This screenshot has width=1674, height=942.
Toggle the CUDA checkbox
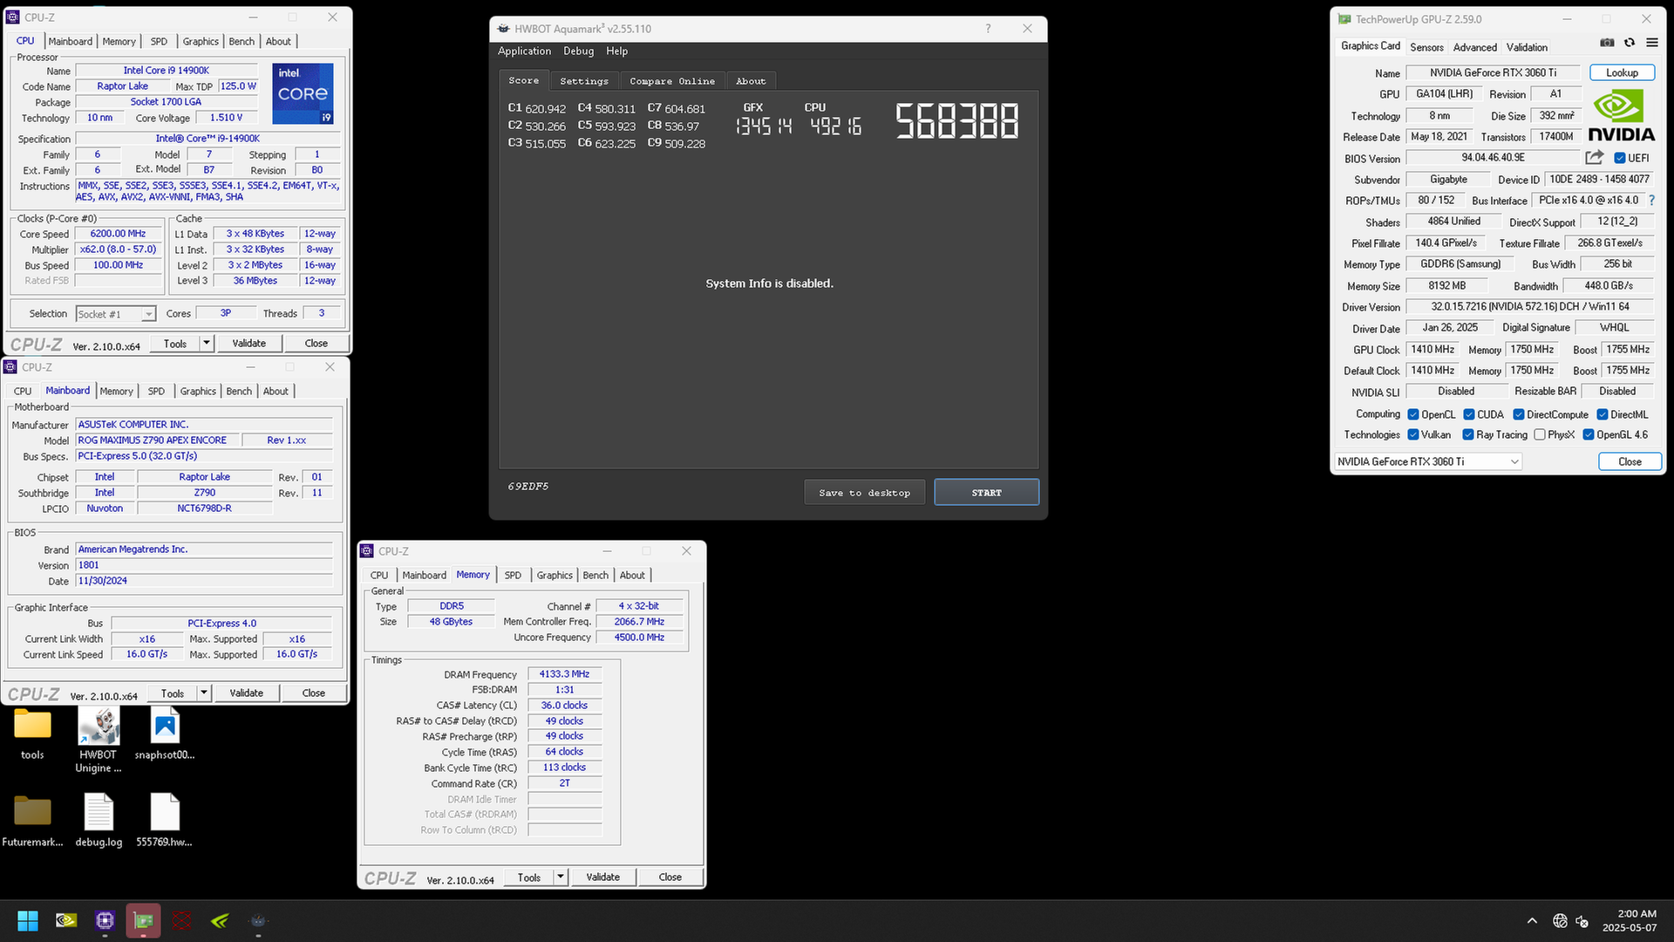1468,414
